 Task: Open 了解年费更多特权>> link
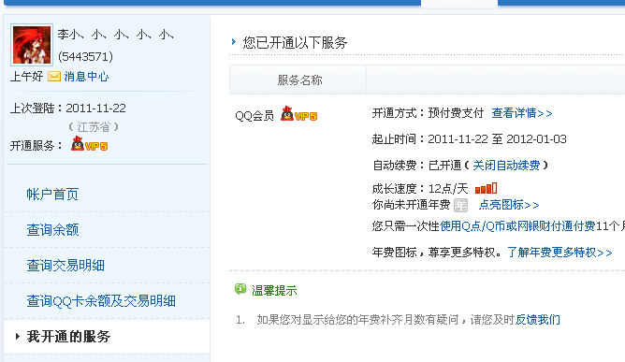[560, 253]
